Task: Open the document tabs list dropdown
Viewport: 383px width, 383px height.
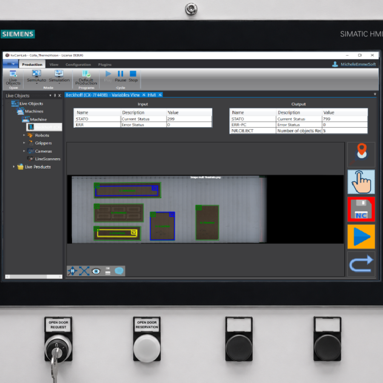Action: coord(374,94)
